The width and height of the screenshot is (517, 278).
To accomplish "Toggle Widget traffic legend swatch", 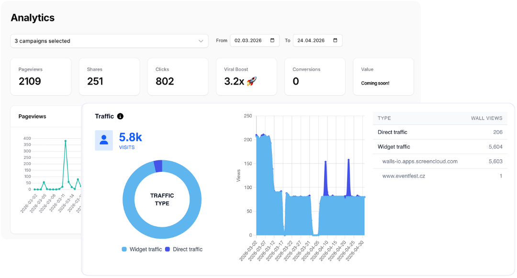I will pyautogui.click(x=124, y=249).
